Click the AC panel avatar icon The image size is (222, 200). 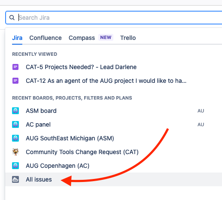click(x=15, y=124)
